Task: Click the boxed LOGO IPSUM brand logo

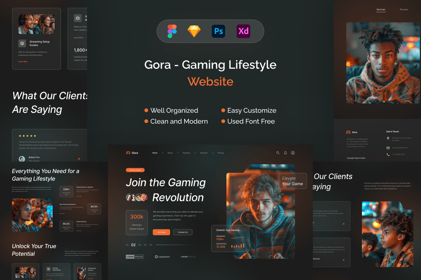Action: pyautogui.click(x=135, y=257)
